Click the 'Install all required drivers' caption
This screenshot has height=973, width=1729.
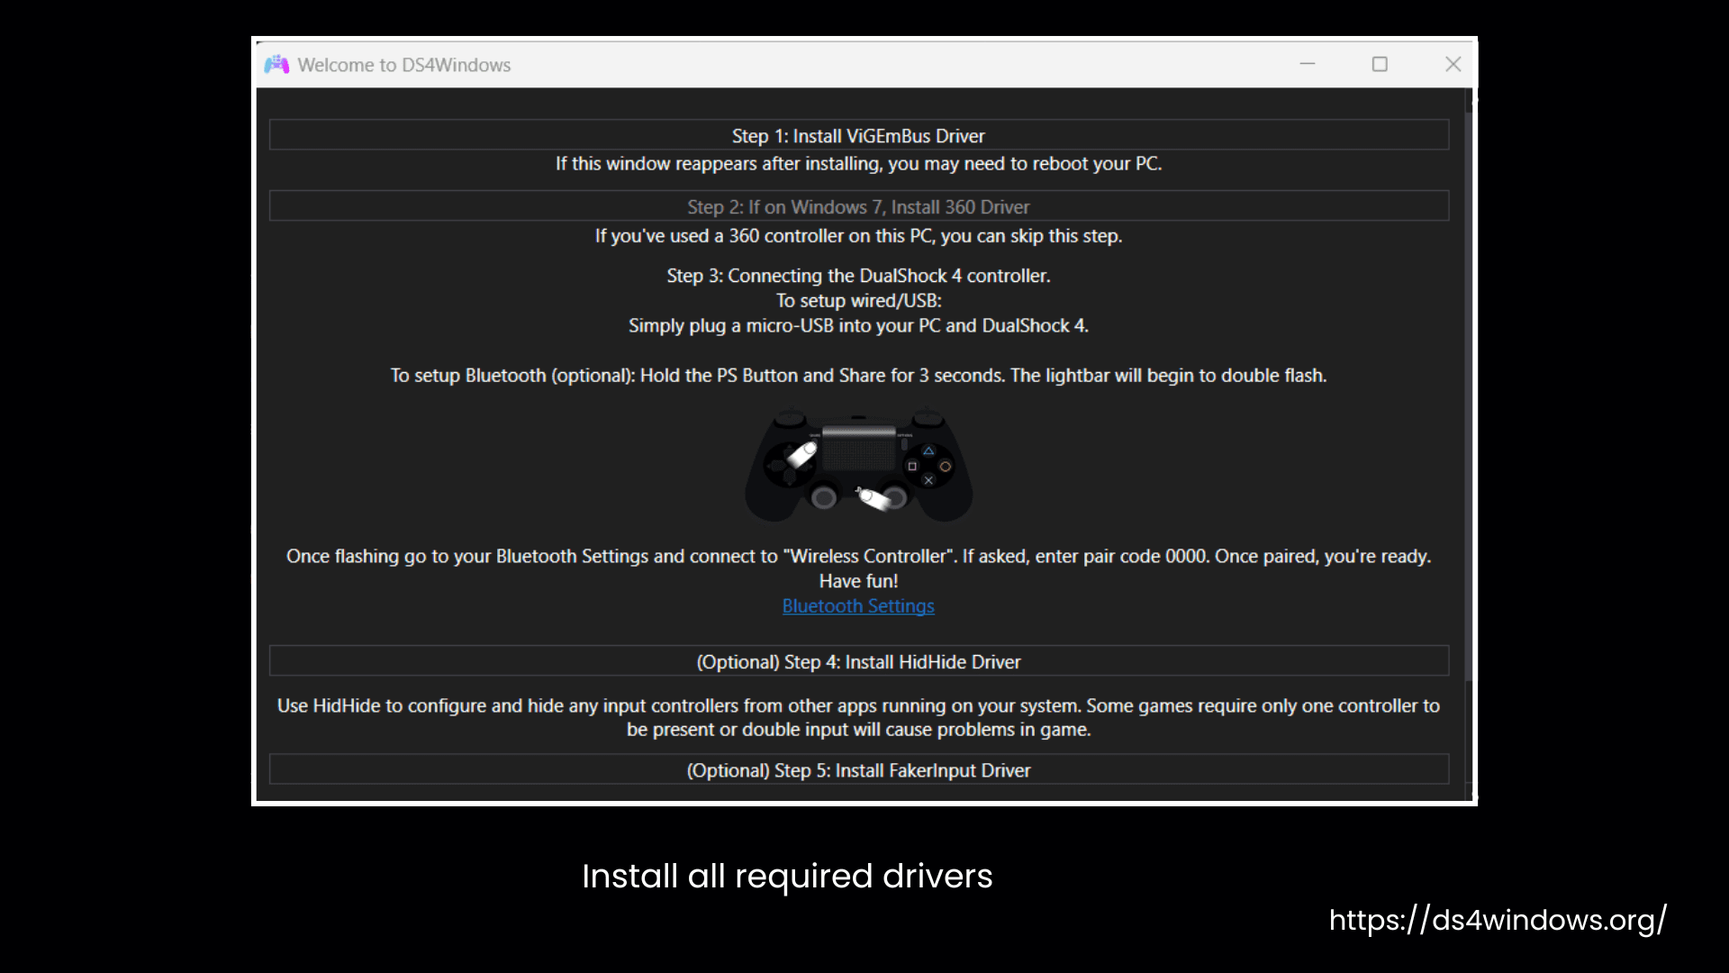click(x=787, y=876)
